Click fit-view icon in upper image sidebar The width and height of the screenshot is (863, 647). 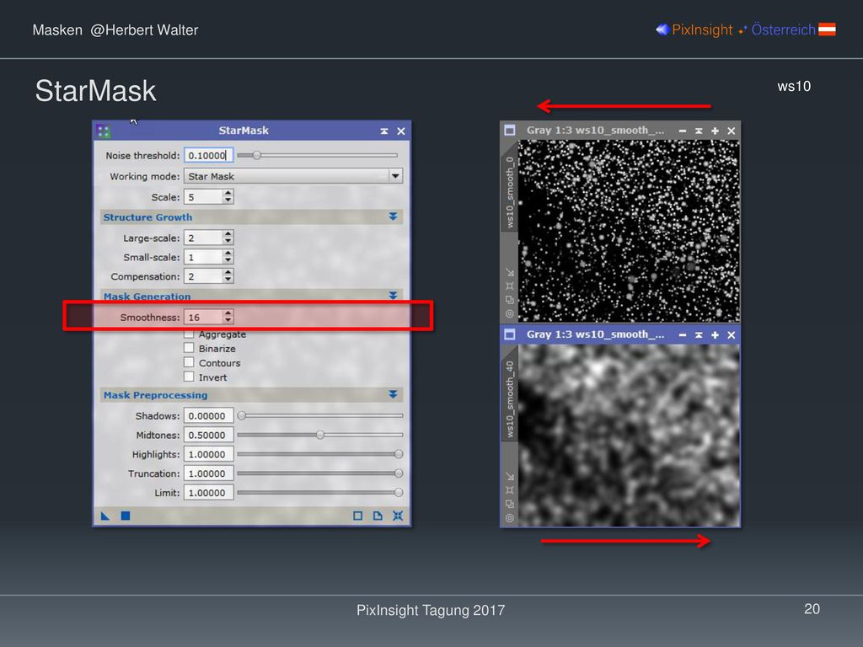510,286
